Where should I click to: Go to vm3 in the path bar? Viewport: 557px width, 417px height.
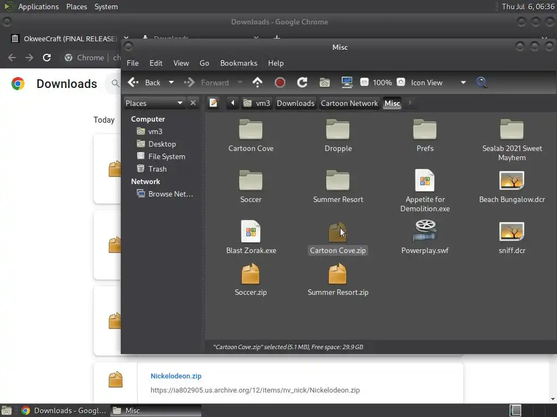pos(257,103)
